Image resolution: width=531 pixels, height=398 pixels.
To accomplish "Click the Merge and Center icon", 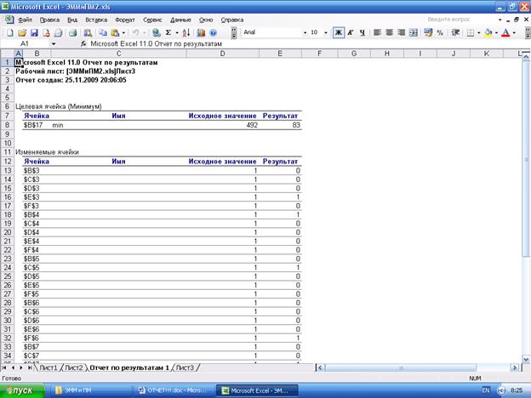I will (x=414, y=32).
